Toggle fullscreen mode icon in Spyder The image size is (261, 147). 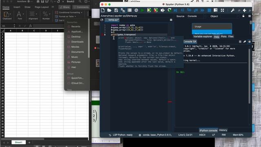pos(222,10)
